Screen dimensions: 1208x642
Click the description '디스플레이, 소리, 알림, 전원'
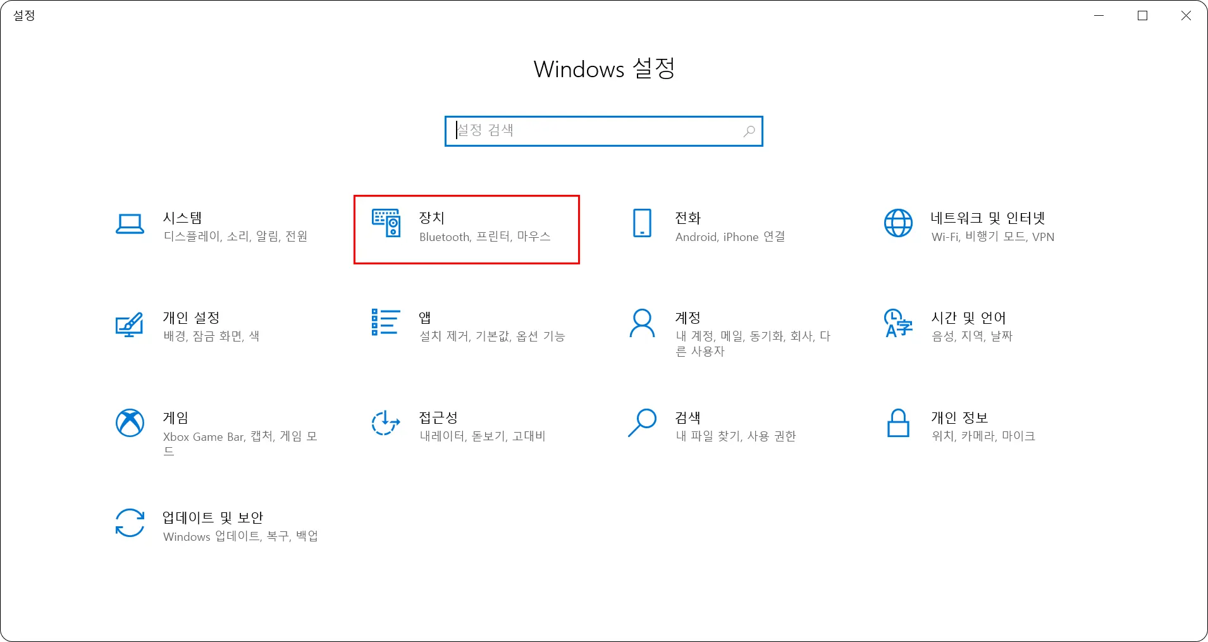click(235, 237)
